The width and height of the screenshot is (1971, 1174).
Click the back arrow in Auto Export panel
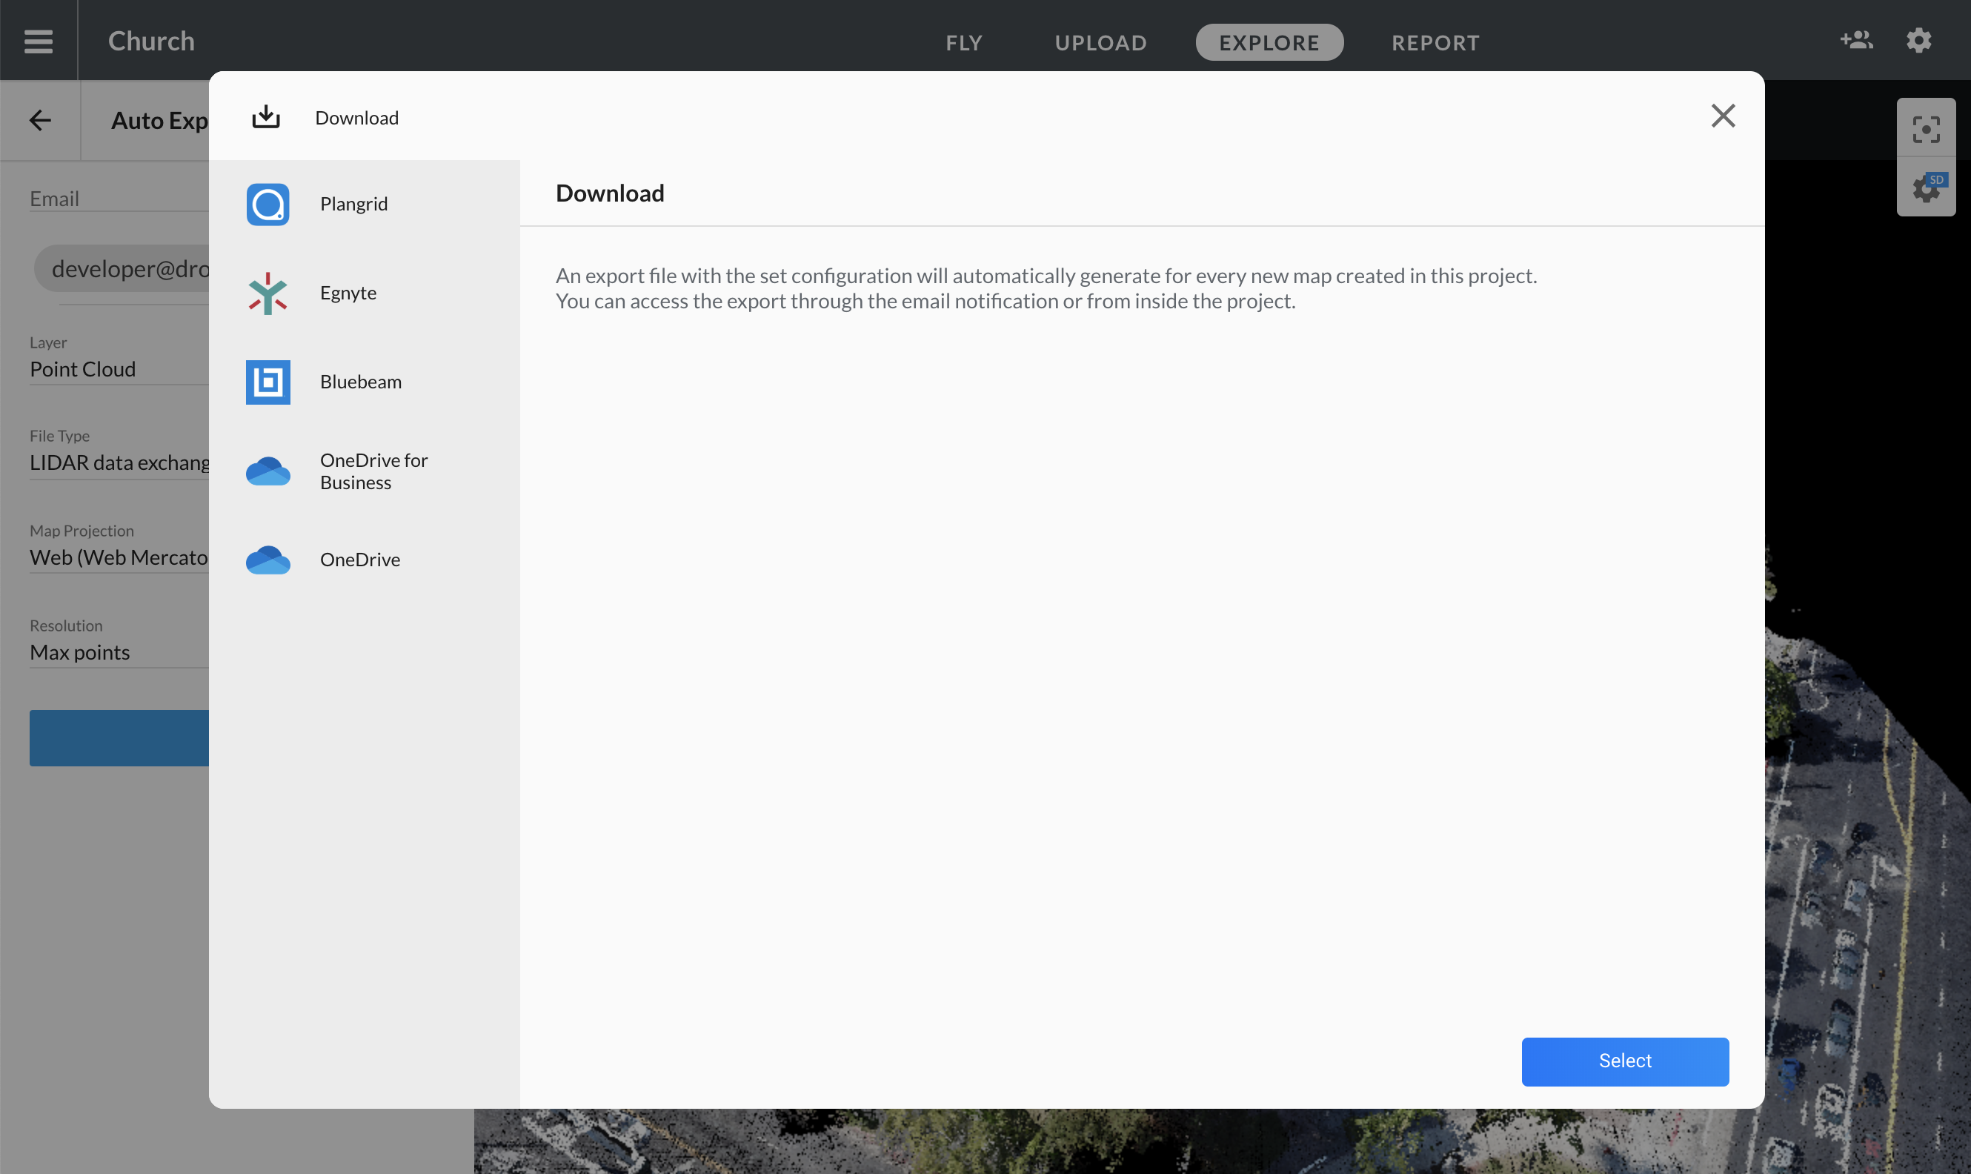click(39, 119)
